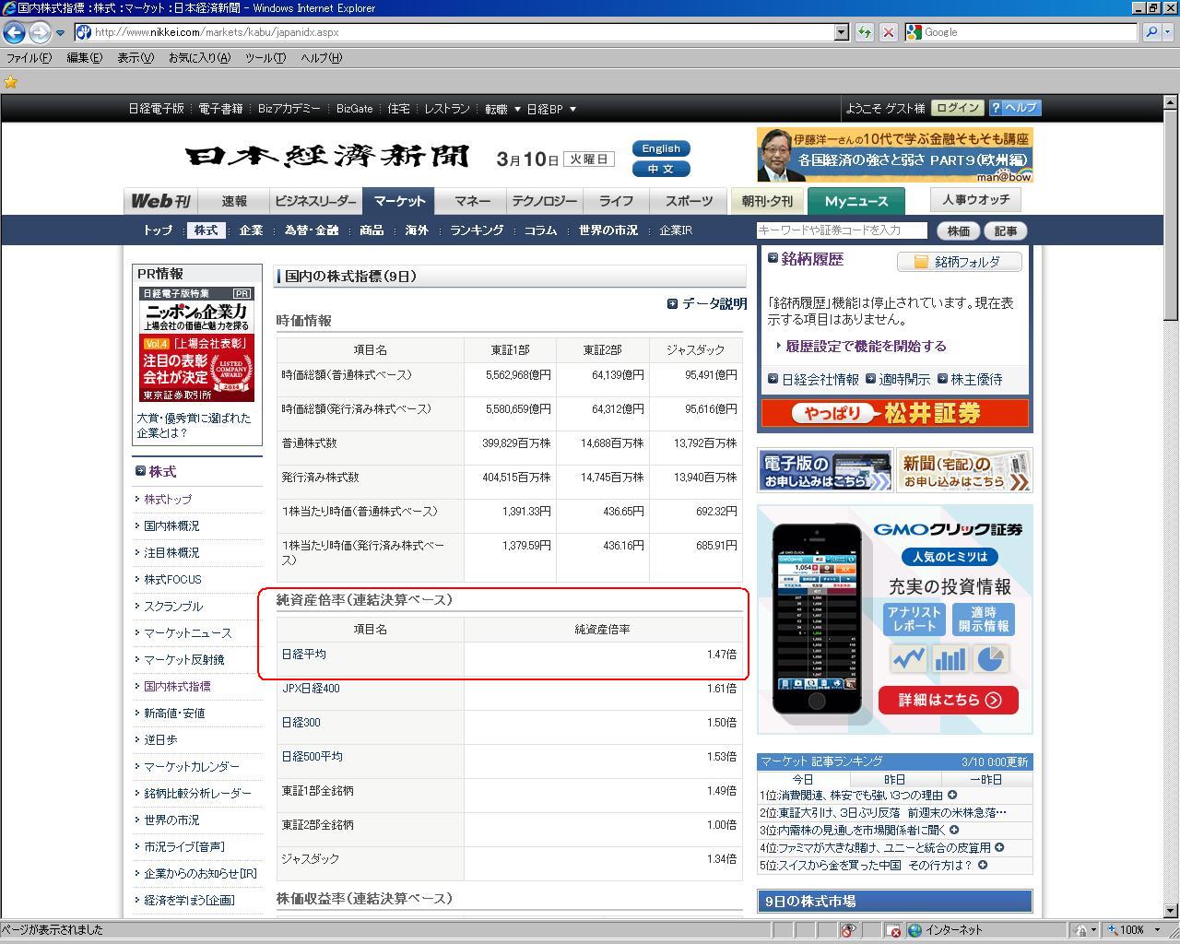Switch to the テクノロジー tab
Viewport: 1180px width, 944px height.
tap(544, 201)
